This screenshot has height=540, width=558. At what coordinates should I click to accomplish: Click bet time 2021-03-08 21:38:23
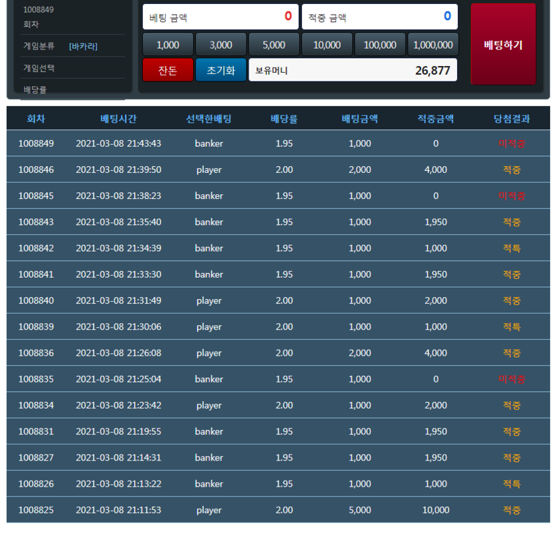coord(118,196)
